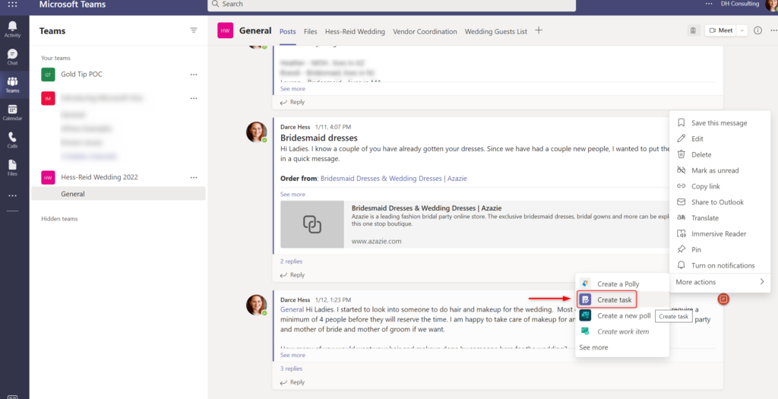
Task: Choose Edit in the message menu
Action: pyautogui.click(x=720, y=138)
